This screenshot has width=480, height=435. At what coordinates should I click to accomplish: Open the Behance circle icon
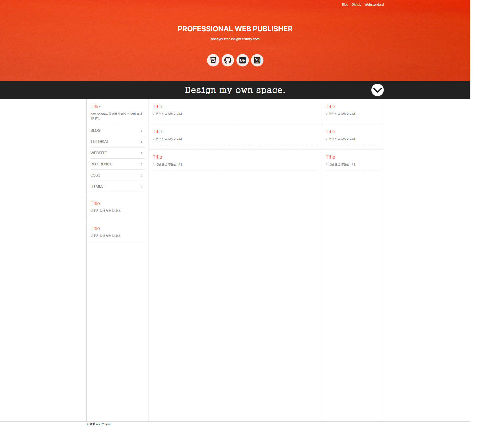(x=243, y=60)
